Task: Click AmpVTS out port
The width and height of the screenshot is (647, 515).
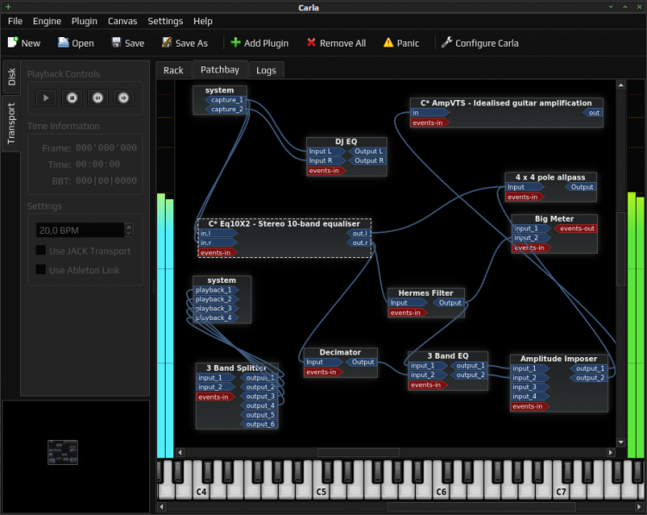Action: tap(593, 113)
